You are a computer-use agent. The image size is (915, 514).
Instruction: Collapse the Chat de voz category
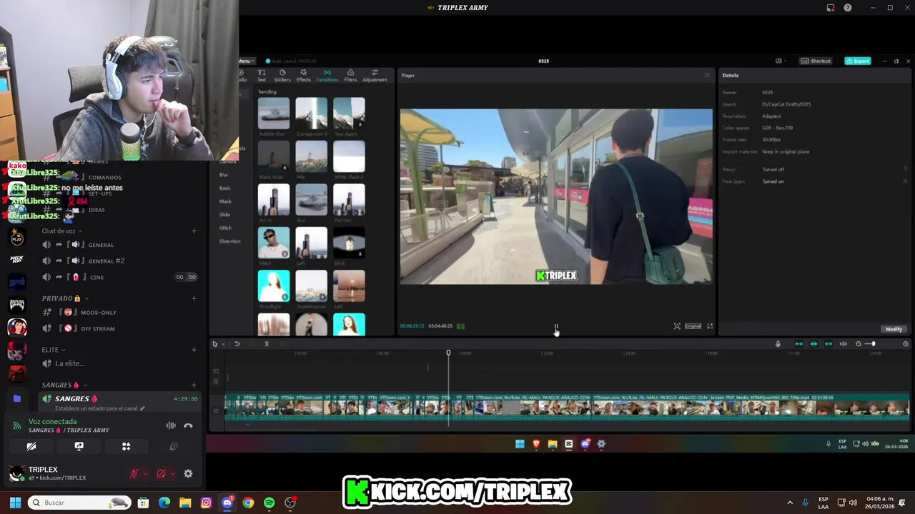(x=61, y=231)
